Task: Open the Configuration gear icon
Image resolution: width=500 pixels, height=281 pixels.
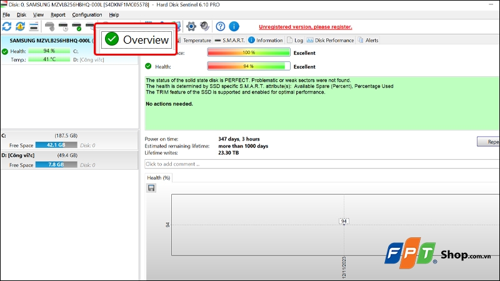Action: (191, 26)
